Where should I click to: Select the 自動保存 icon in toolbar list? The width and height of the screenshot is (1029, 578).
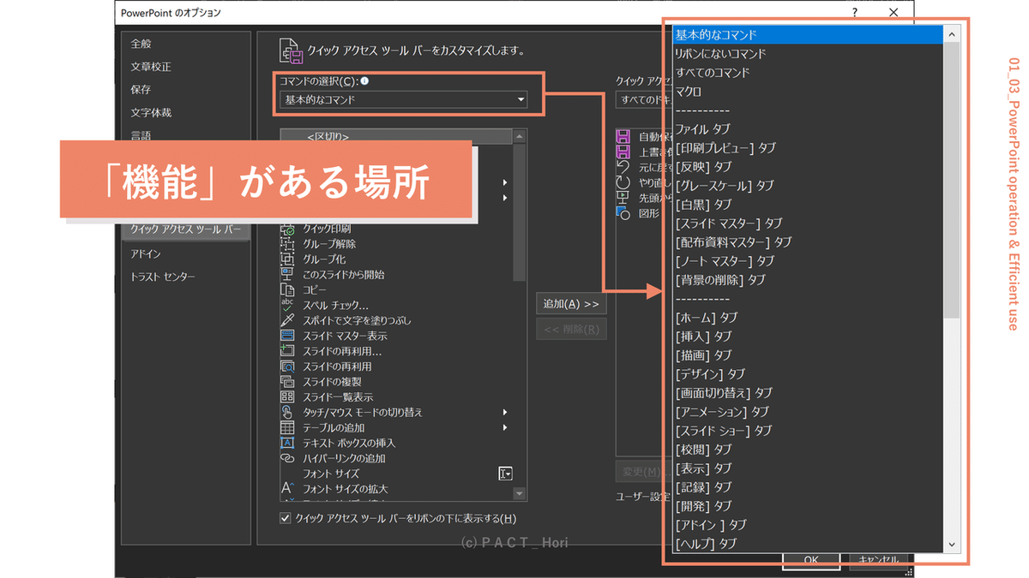click(x=624, y=136)
